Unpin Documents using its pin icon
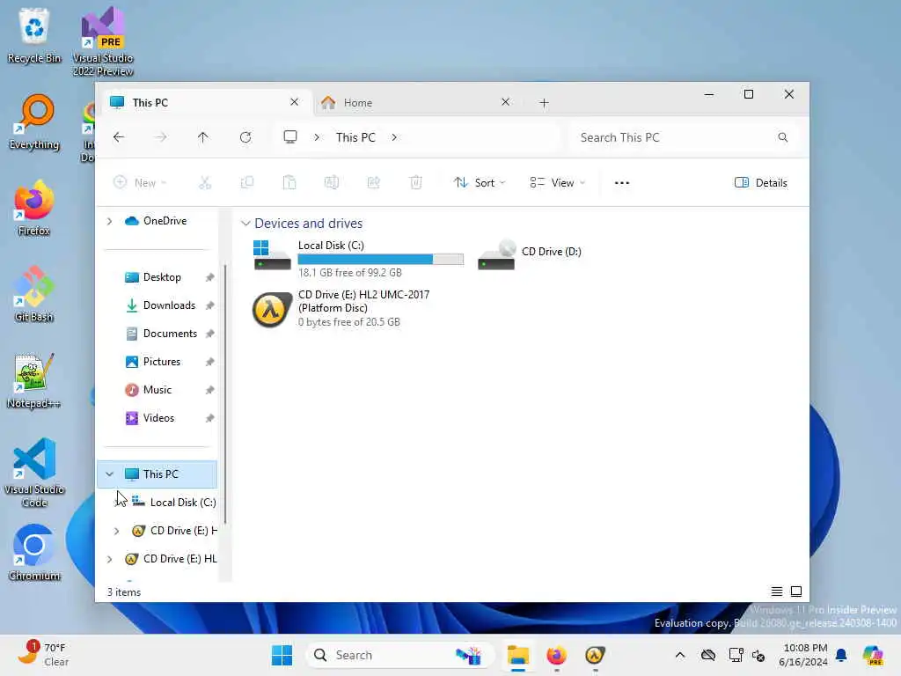Screen dimensions: 901x676 tap(209, 334)
